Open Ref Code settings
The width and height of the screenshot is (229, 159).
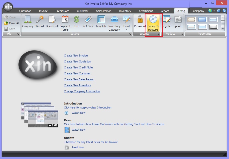[88, 22]
